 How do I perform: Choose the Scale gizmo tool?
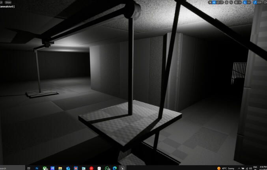pyautogui.click(x=222, y=2)
